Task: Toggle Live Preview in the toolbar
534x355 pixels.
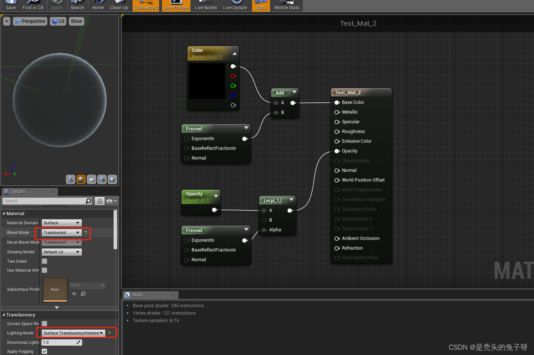Action: click(176, 6)
